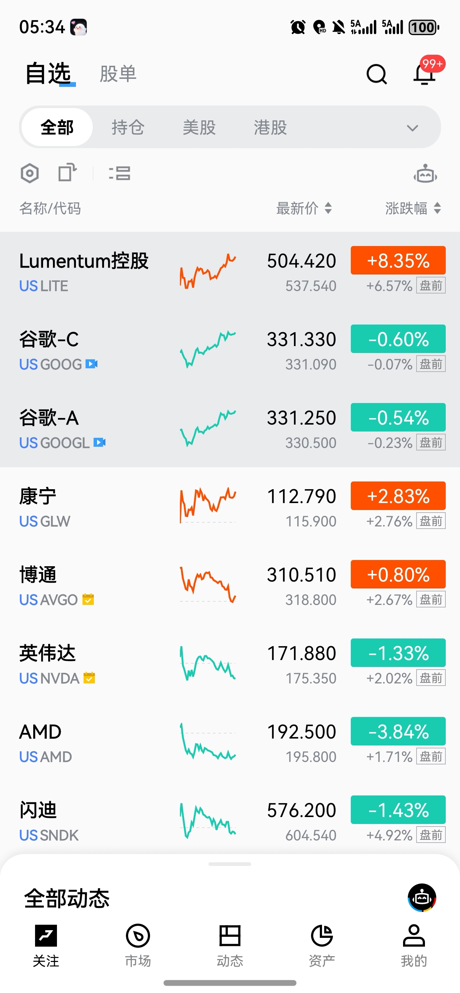Switch to the 股单 tab
This screenshot has width=460, height=993.
[x=118, y=74]
